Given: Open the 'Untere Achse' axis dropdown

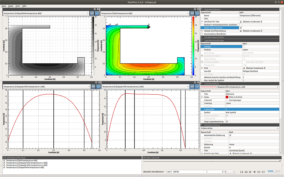Looking at the screenshot, I should click(x=240, y=128).
